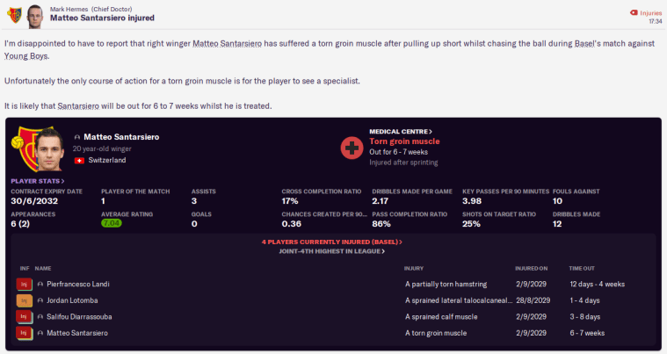The image size is (667, 354).
Task: Open 'Joint-4th Highest in League' details
Action: click(x=331, y=251)
